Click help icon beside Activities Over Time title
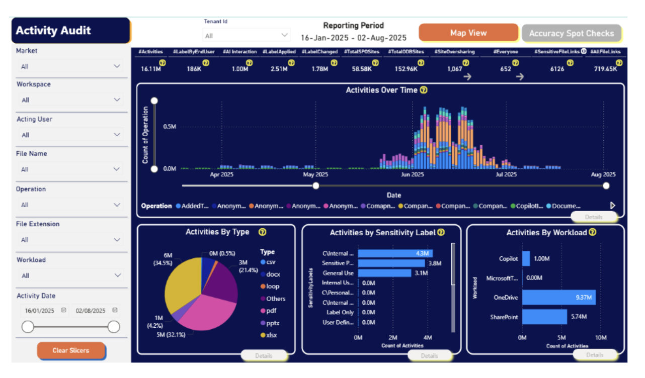This screenshot has height=378, width=645. (424, 90)
